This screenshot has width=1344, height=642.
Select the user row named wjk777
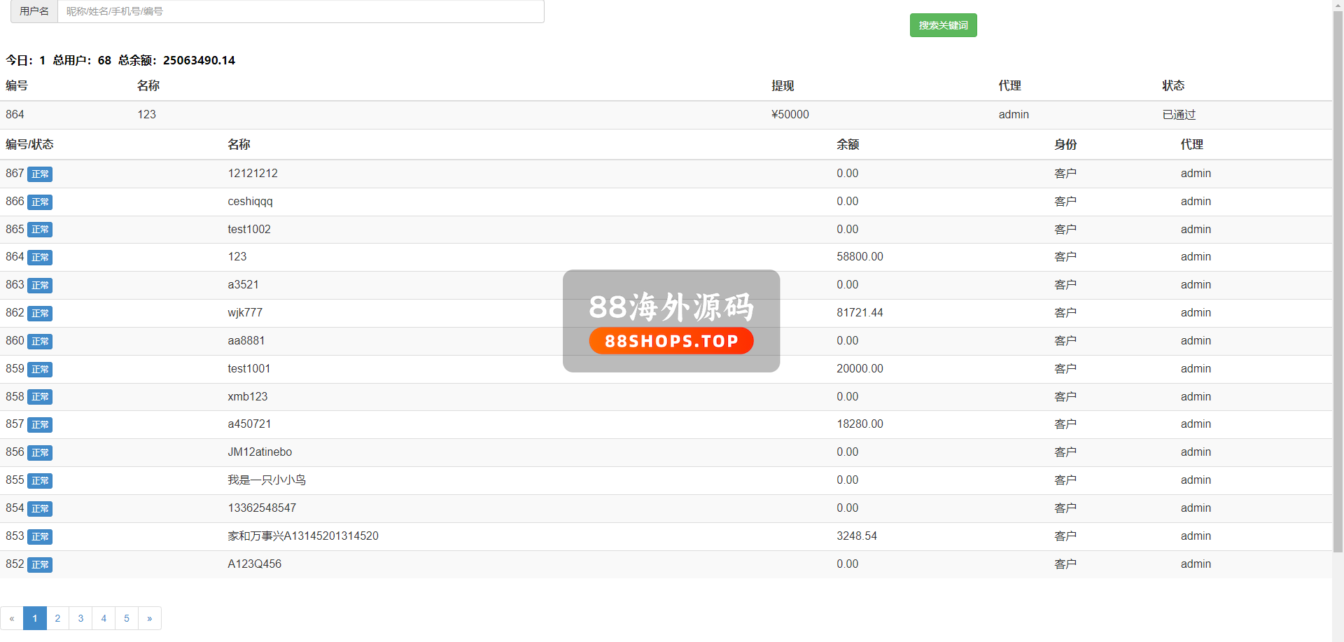245,313
